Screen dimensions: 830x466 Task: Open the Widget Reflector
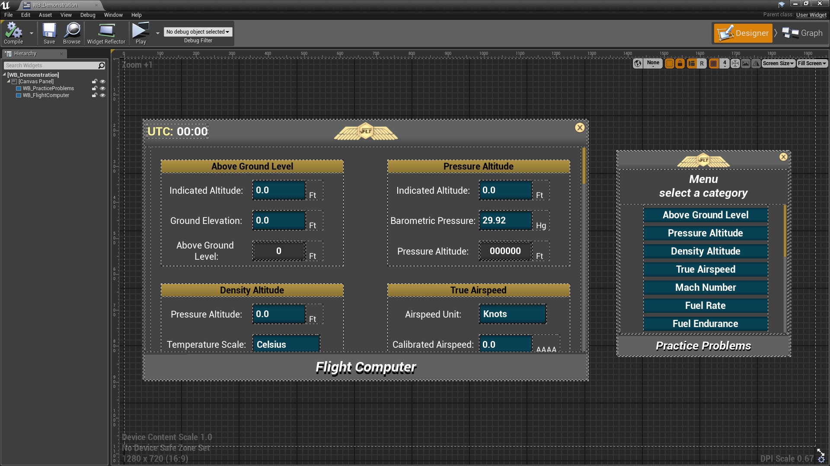106,33
